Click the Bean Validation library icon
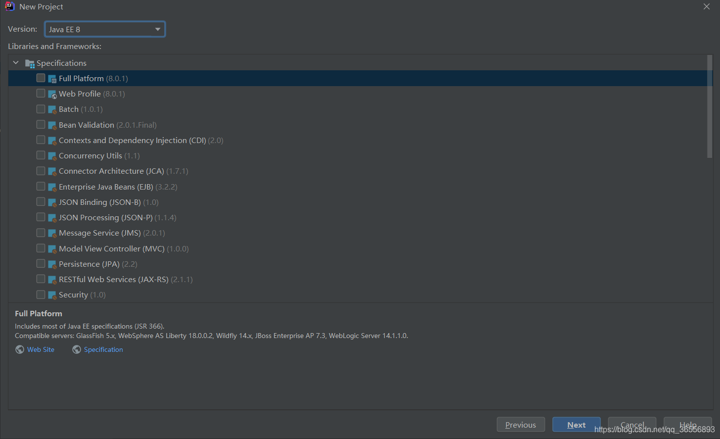The width and height of the screenshot is (720, 439). pyautogui.click(x=52, y=125)
